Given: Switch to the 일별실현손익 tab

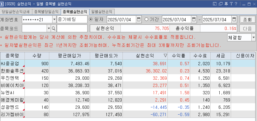Looking at the screenshot, I should (102, 12).
